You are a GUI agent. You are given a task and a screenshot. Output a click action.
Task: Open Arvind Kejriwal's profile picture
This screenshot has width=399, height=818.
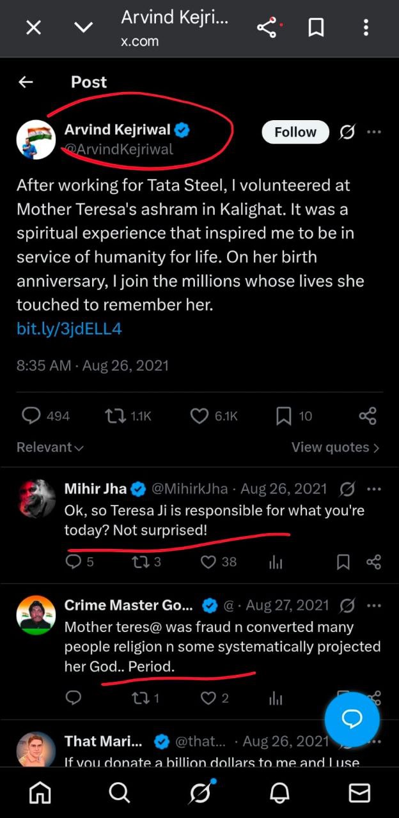[36, 139]
